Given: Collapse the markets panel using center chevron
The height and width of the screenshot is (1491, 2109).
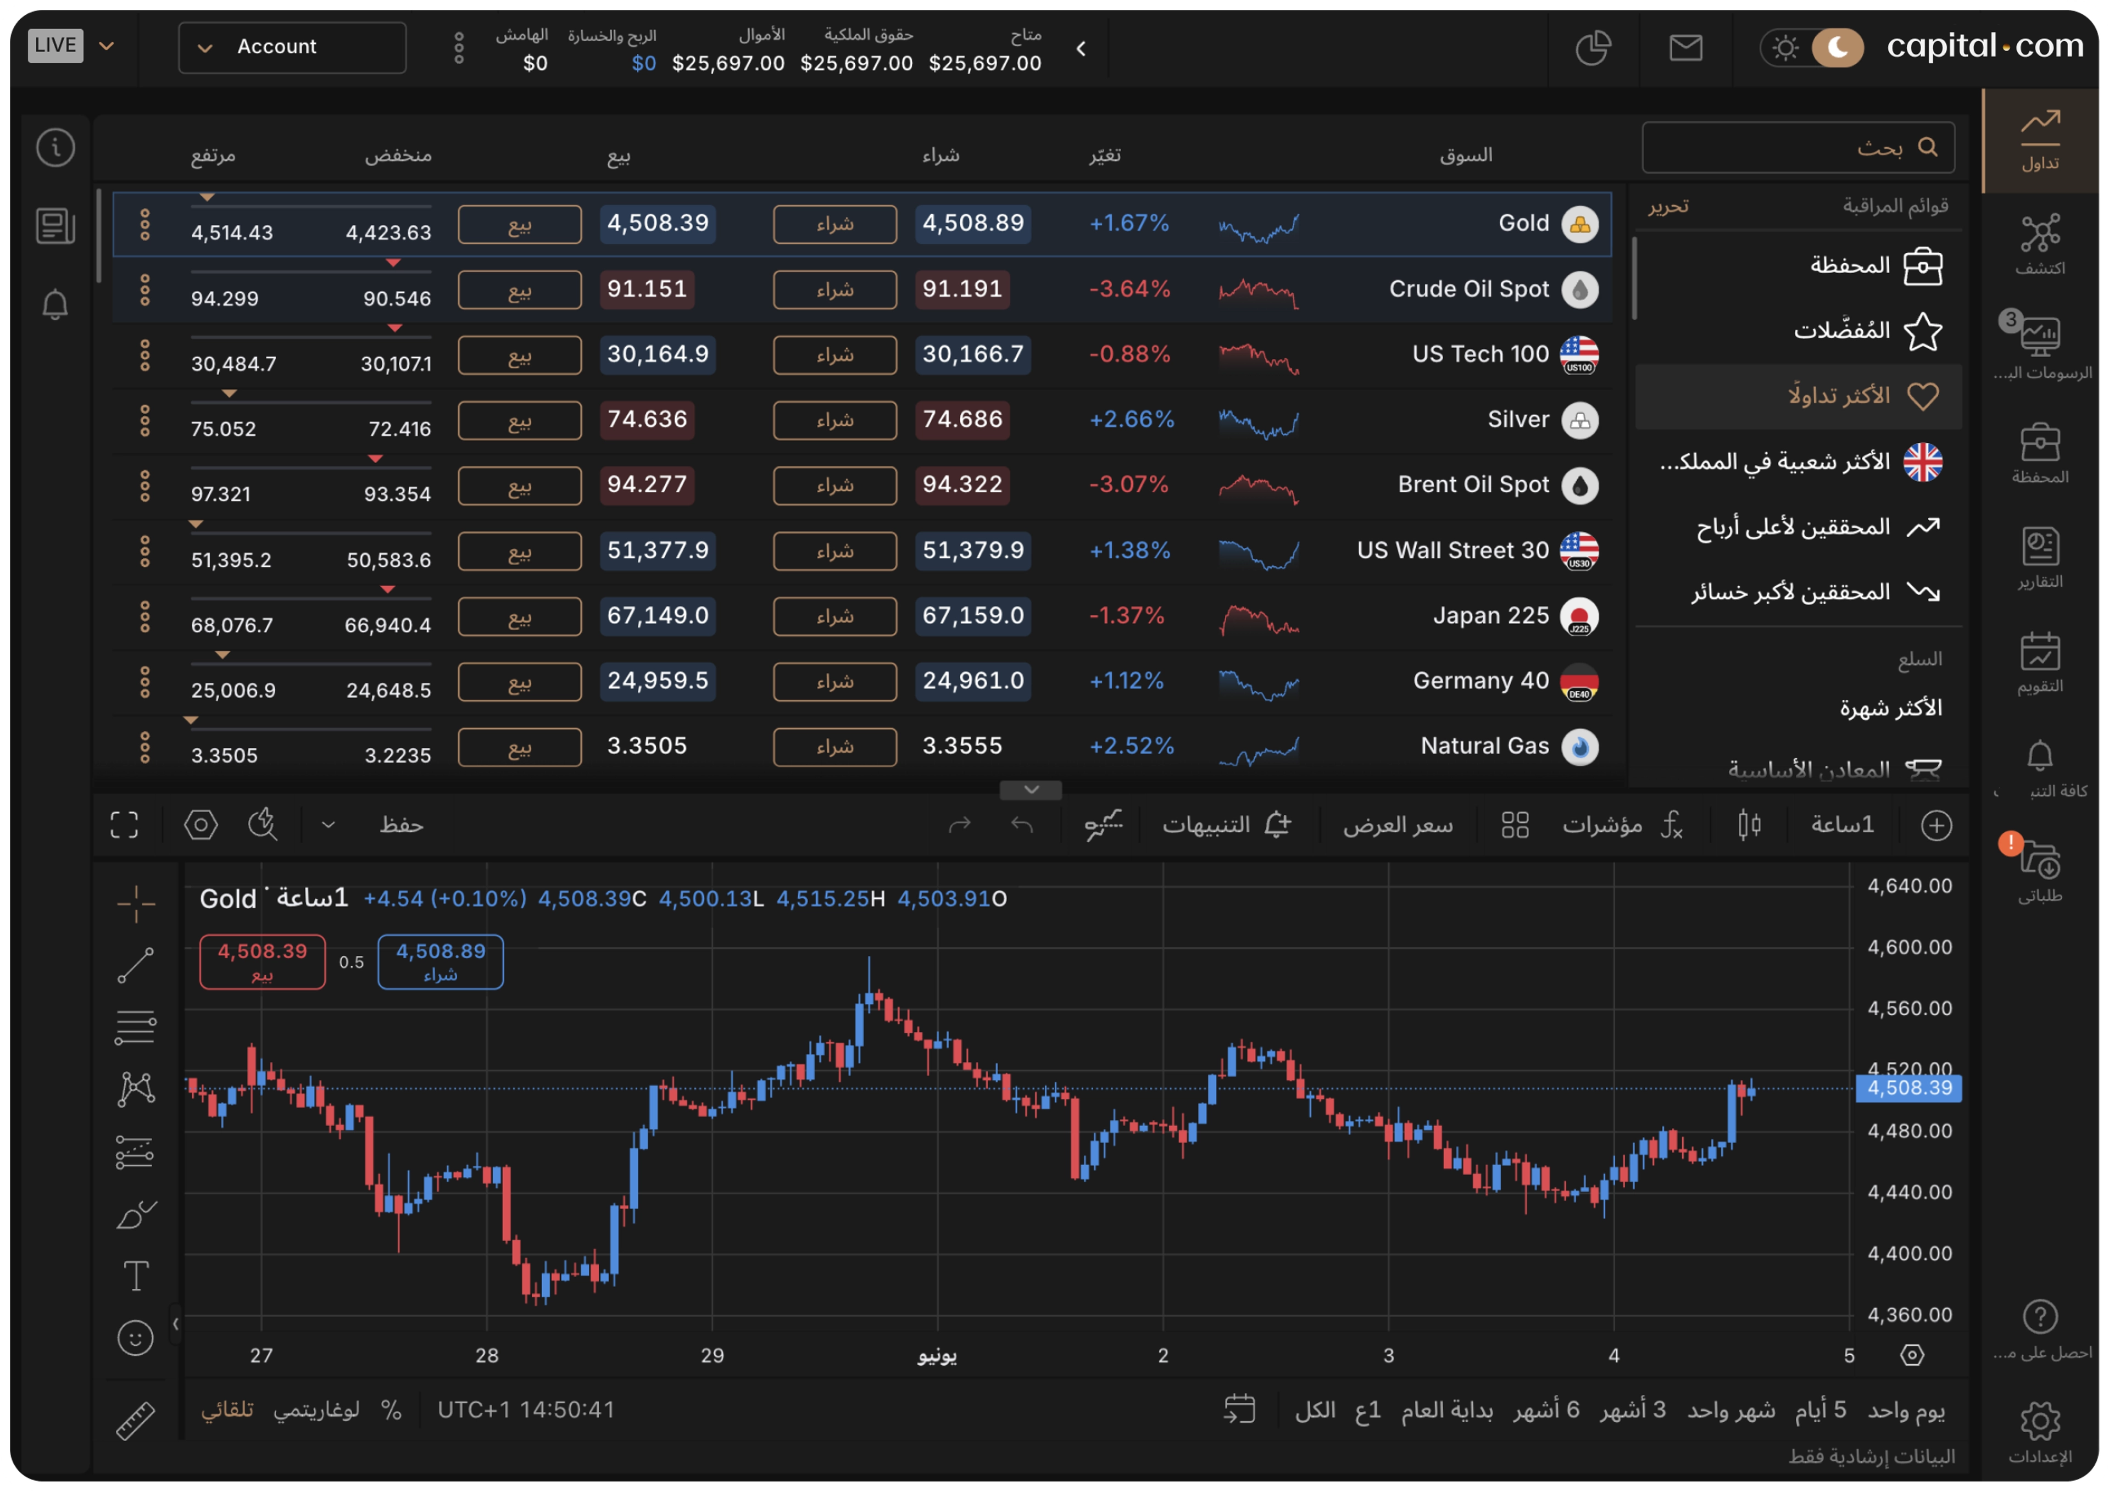Looking at the screenshot, I should 1031,790.
